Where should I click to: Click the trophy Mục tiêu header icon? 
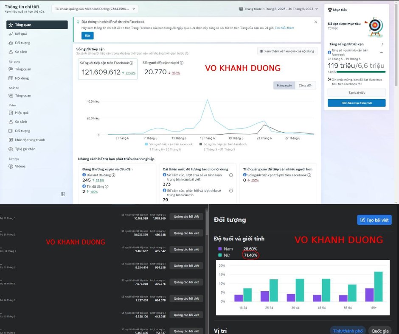(330, 10)
